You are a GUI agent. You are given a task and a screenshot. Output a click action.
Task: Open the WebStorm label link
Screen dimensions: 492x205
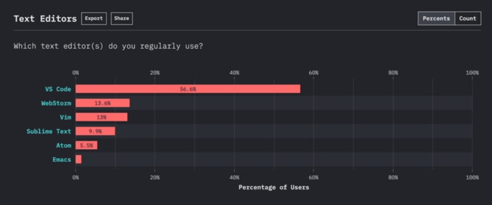[56, 103]
